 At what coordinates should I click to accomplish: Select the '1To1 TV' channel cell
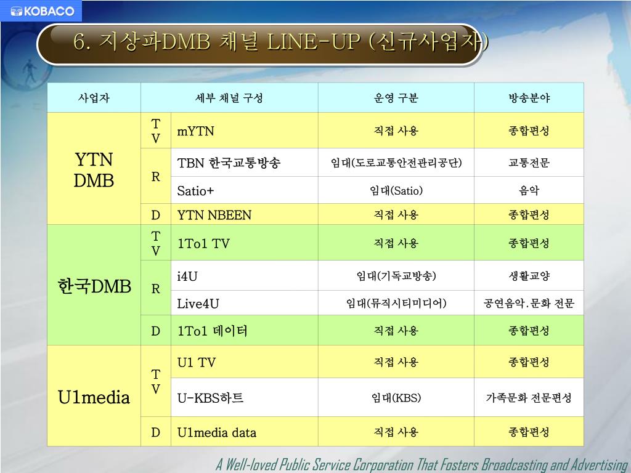pos(244,243)
